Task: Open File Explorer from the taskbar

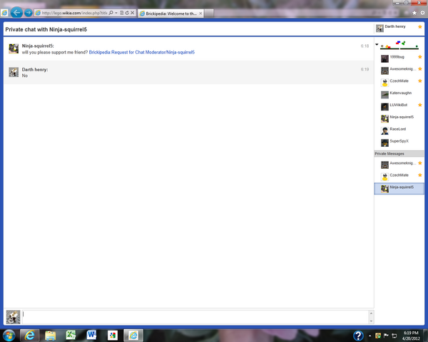Action: pos(50,335)
